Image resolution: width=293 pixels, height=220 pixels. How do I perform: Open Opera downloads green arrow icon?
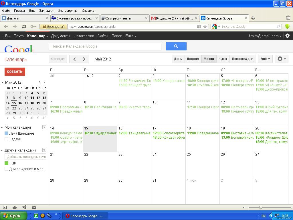[x=287, y=27]
